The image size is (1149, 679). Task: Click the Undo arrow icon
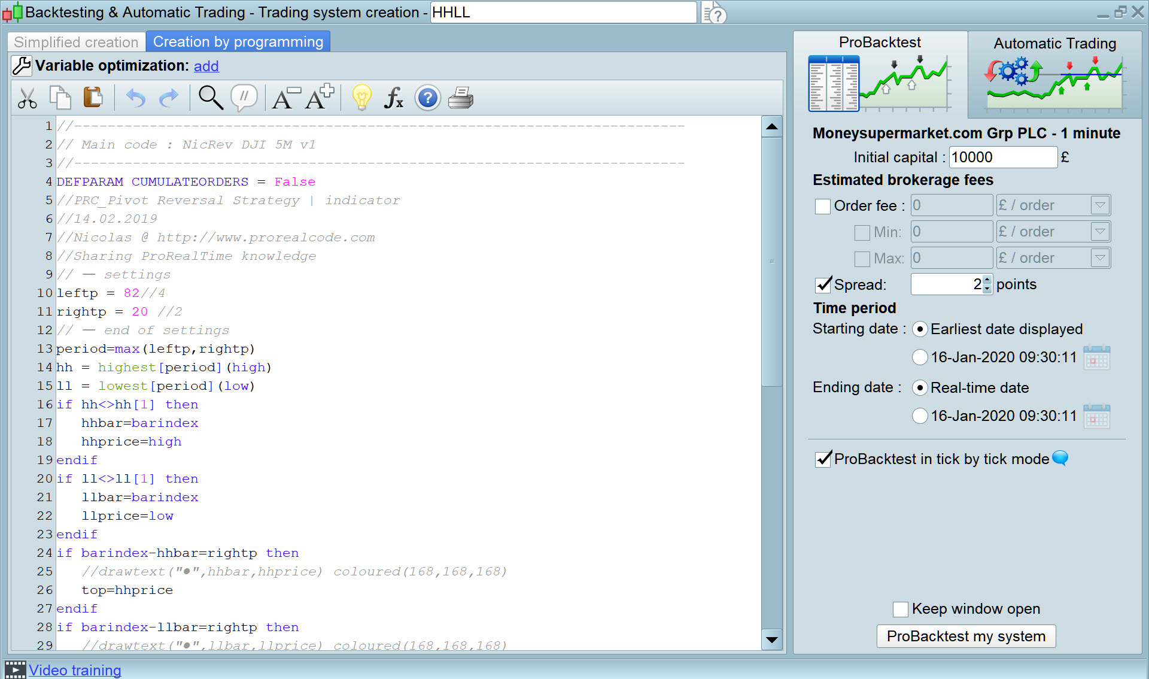[136, 98]
